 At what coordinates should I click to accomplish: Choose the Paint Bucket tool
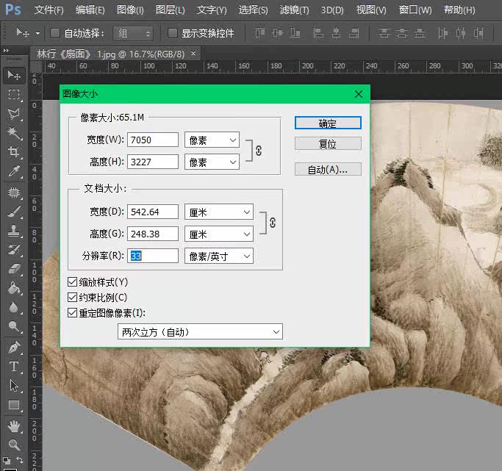[x=14, y=288]
